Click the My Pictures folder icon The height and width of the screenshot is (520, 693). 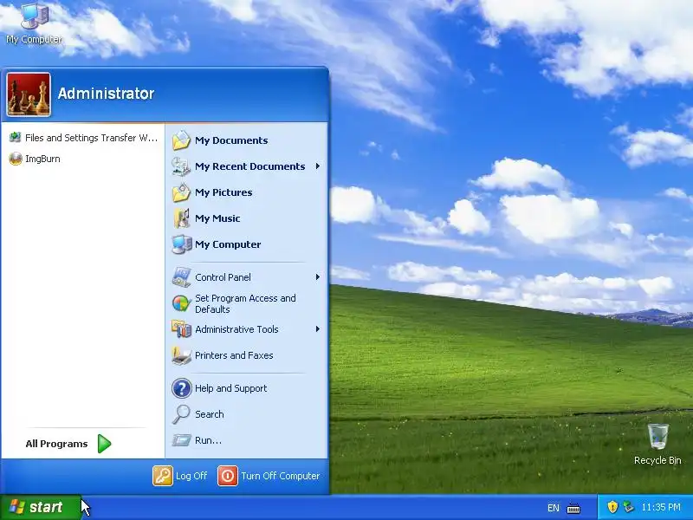(181, 192)
